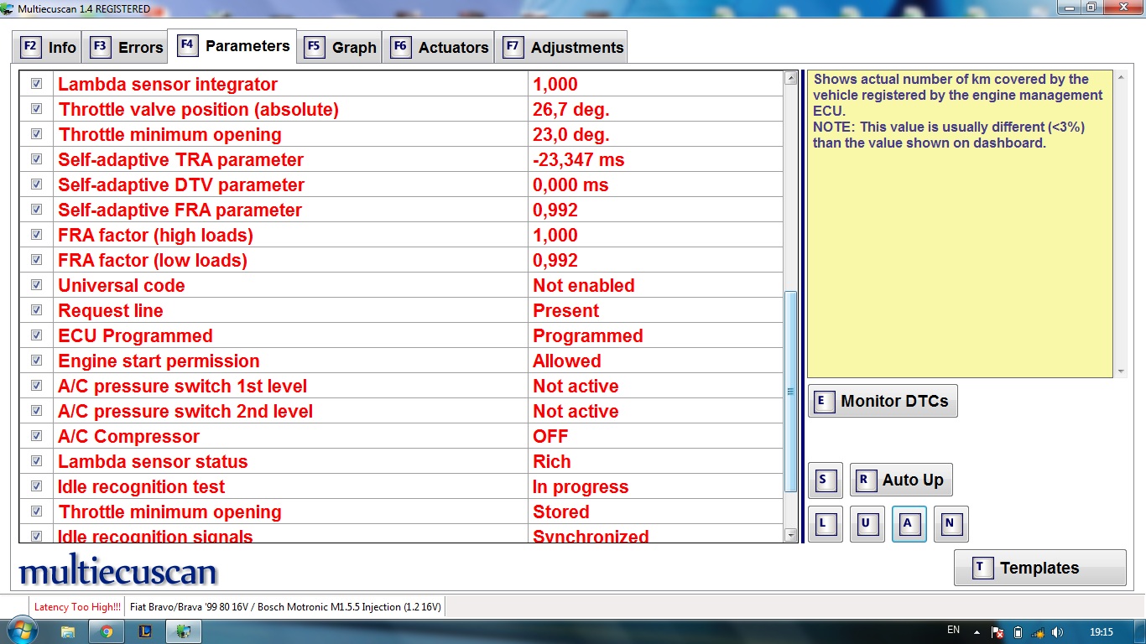Show hidden system tray icons
The width and height of the screenshot is (1146, 644).
click(976, 631)
